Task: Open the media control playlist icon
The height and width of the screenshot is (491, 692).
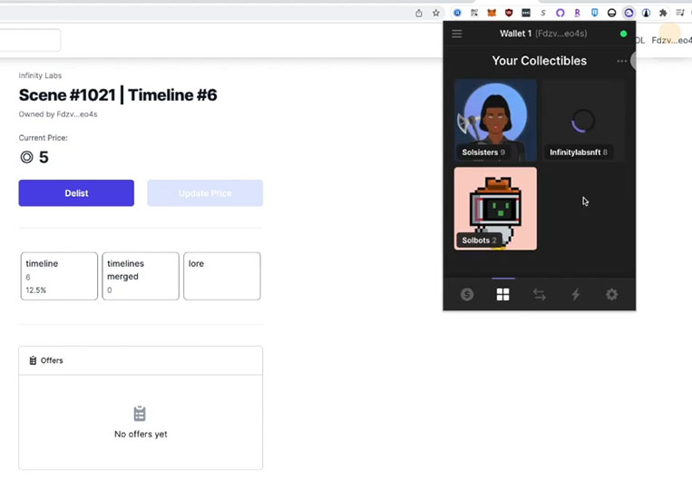Action: (x=680, y=14)
